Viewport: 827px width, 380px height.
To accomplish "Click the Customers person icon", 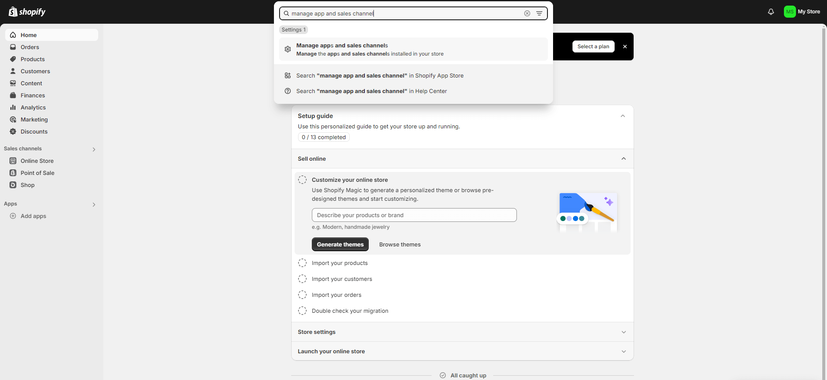I will click(x=13, y=71).
